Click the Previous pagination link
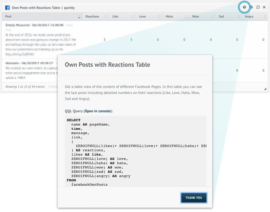 click(x=53, y=87)
